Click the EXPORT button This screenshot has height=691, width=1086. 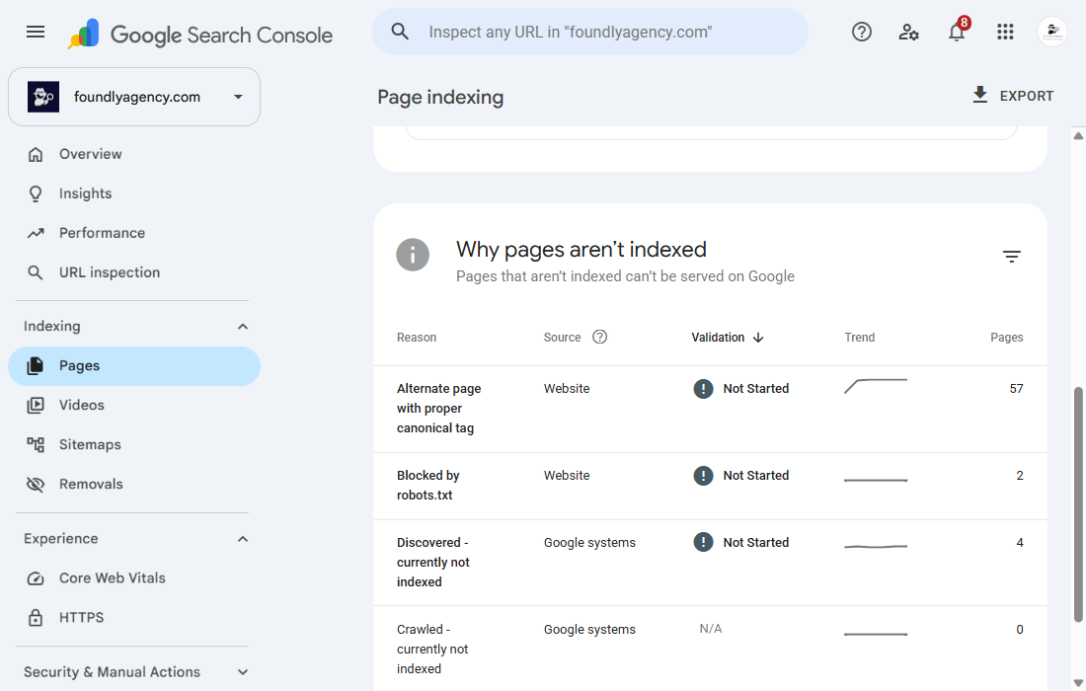(1013, 96)
